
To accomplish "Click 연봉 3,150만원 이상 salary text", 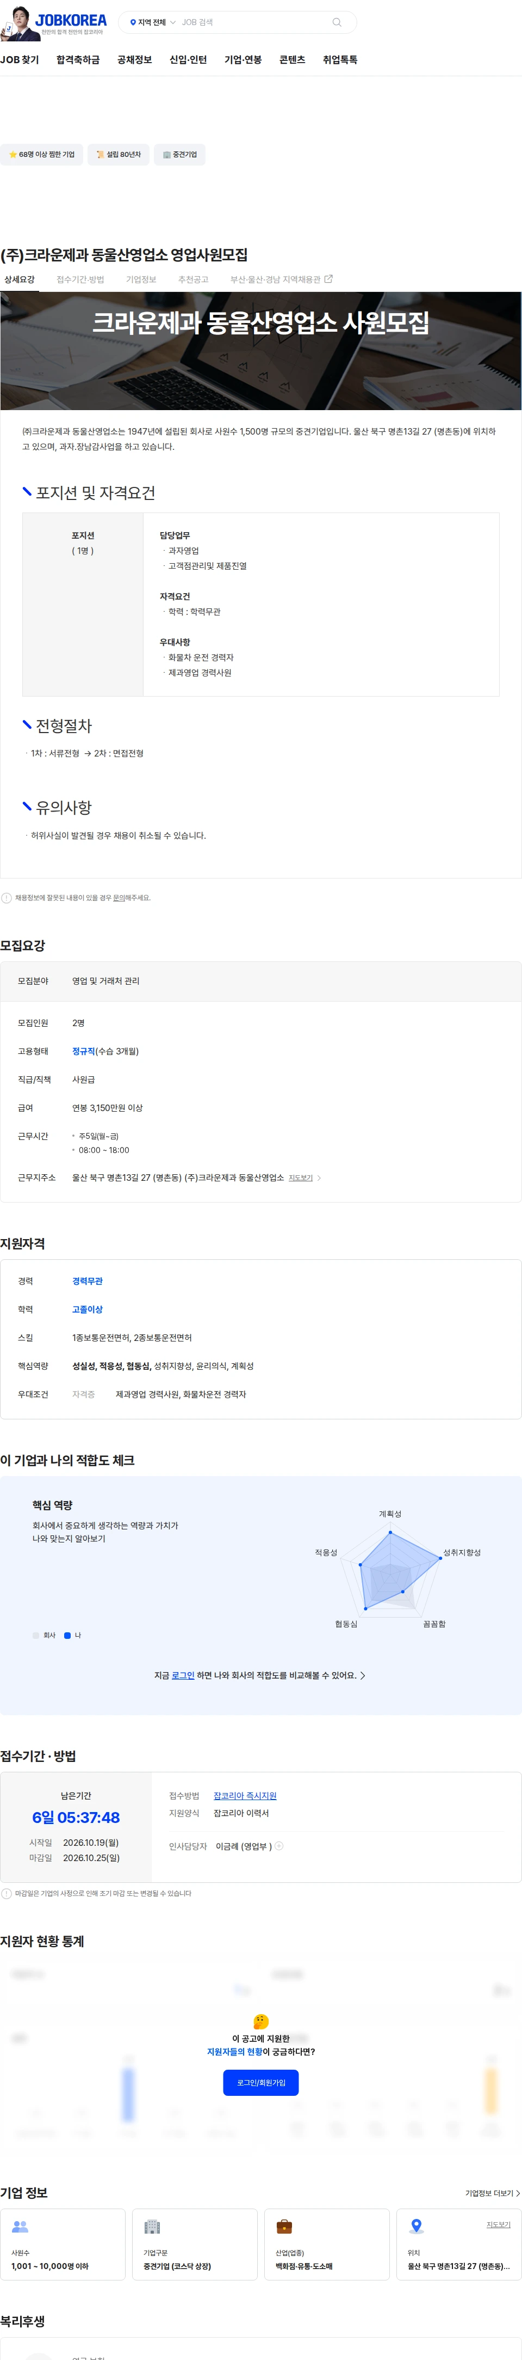I will click(x=107, y=1108).
